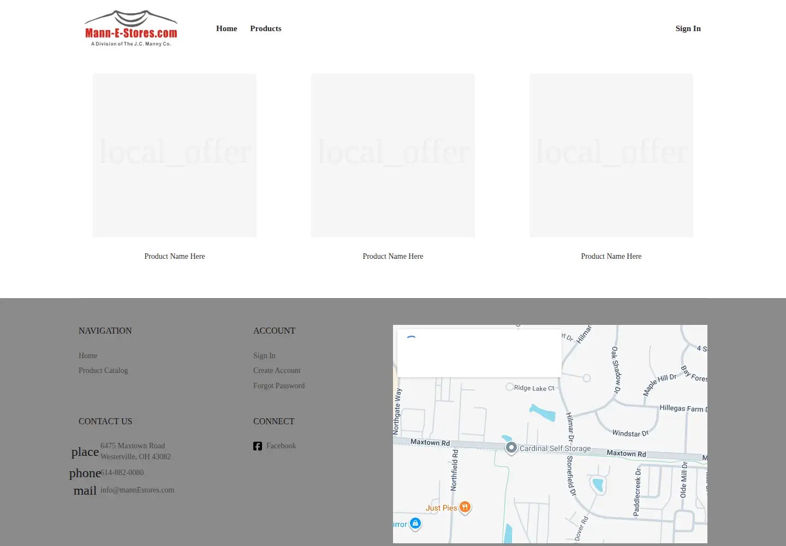
Task: Click the mail icon beside the email address
Action: click(85, 490)
